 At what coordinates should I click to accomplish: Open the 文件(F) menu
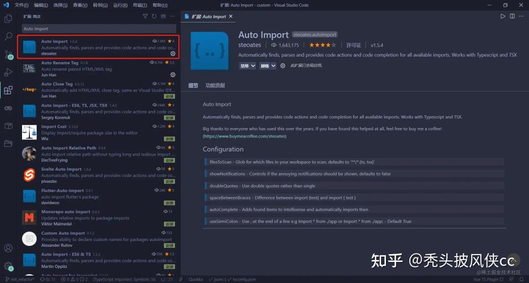tap(22, 5)
